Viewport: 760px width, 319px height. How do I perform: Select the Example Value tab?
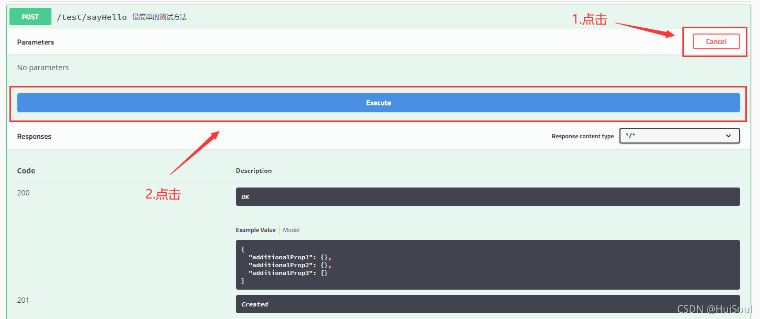255,230
